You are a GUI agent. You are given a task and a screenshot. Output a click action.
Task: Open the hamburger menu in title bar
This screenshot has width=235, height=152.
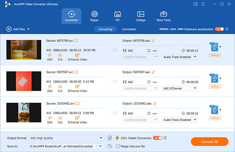pyautogui.click(x=203, y=4)
